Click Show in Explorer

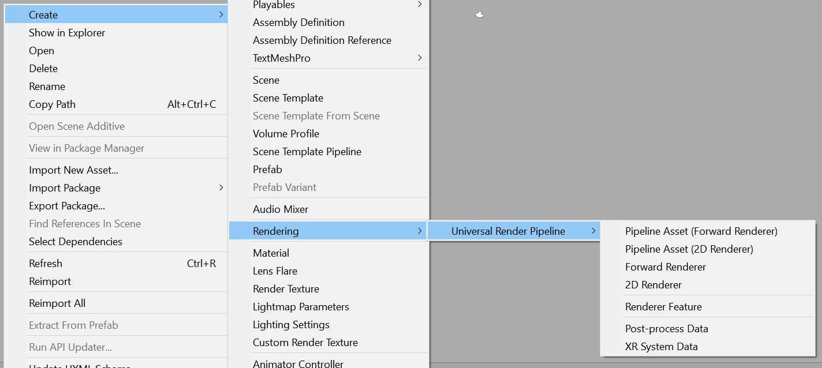click(67, 33)
